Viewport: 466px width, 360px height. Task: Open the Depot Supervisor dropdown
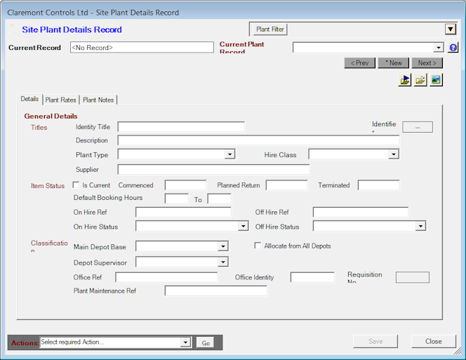(x=223, y=262)
